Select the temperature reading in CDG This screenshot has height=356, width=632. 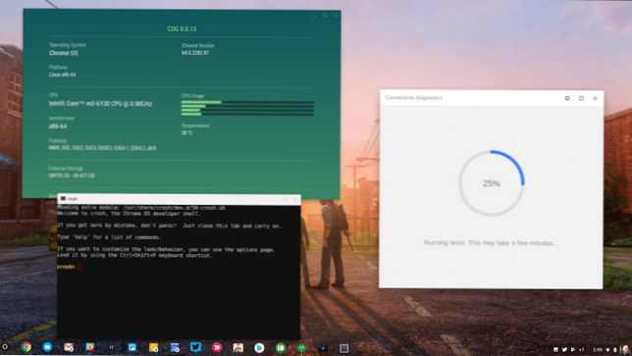point(187,133)
